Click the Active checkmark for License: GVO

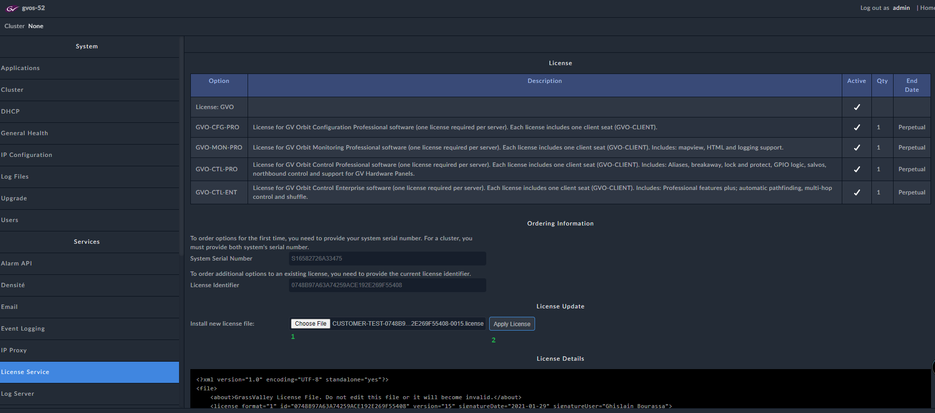(x=857, y=107)
